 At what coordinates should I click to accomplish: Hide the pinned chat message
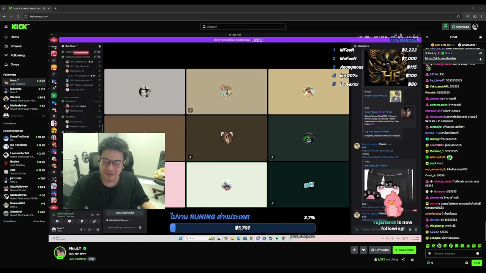click(480, 53)
